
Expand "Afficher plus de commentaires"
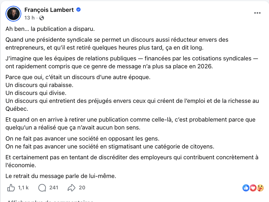pos(50,201)
